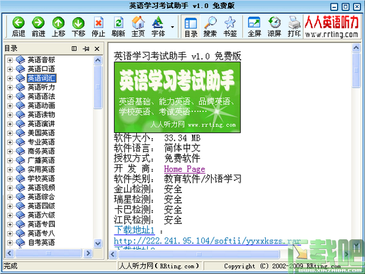Float the 目录 panel with window icon
Viewport: 365px width, 274px height.
tap(74, 49)
